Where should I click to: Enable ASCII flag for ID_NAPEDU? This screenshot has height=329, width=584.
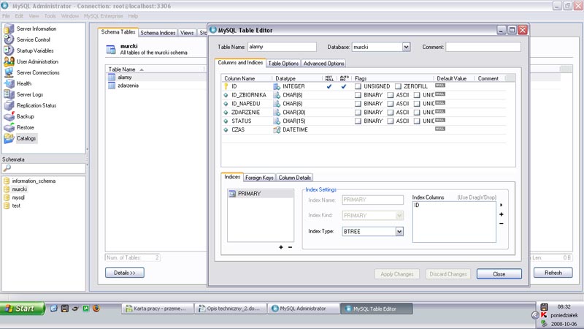coord(391,104)
